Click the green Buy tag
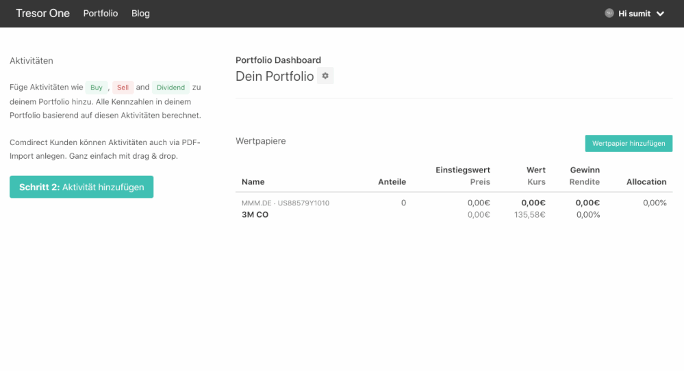The width and height of the screenshot is (684, 371). pos(97,88)
